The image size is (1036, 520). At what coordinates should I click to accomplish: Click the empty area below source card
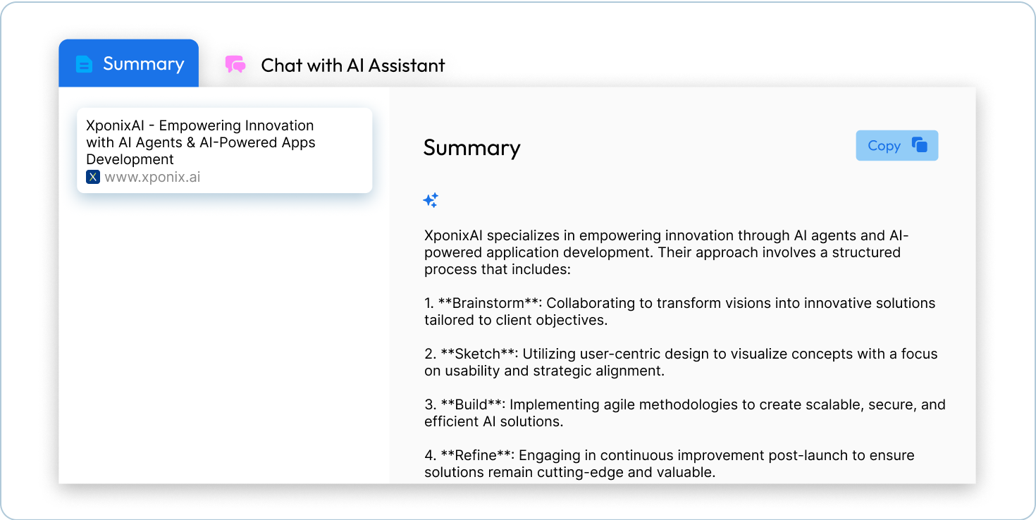[224, 338]
